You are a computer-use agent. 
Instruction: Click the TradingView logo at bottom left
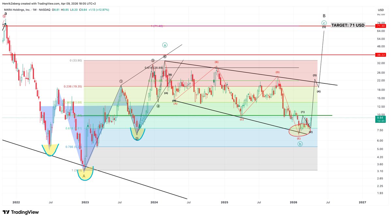(x=21, y=212)
